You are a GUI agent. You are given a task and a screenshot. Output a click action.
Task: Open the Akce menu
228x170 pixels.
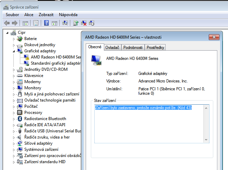pyautogui.click(x=29, y=15)
